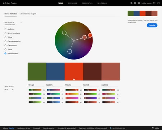The height and width of the screenshot is (130, 162).
Task: Open the CREAR tab
Action: (60, 3)
